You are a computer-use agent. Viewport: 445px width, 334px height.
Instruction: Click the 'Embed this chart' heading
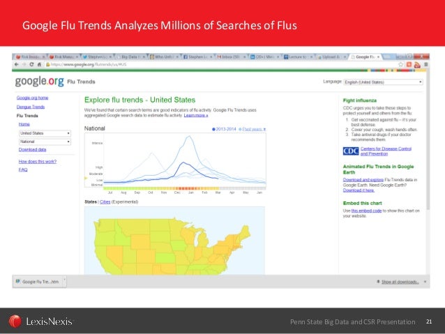coord(363,203)
